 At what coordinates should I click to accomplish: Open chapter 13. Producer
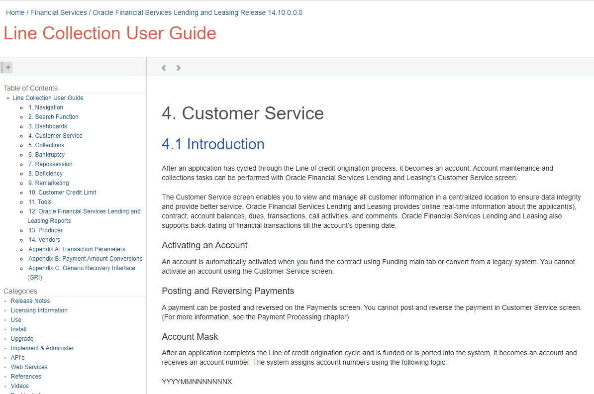point(45,230)
